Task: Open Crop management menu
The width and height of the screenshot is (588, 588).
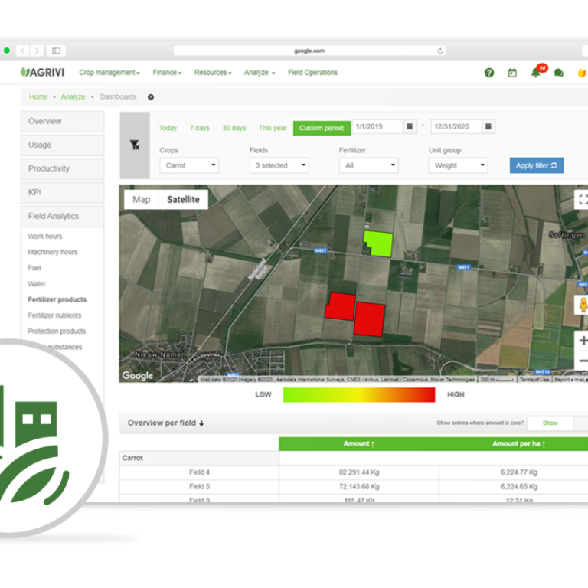Action: coord(109,73)
